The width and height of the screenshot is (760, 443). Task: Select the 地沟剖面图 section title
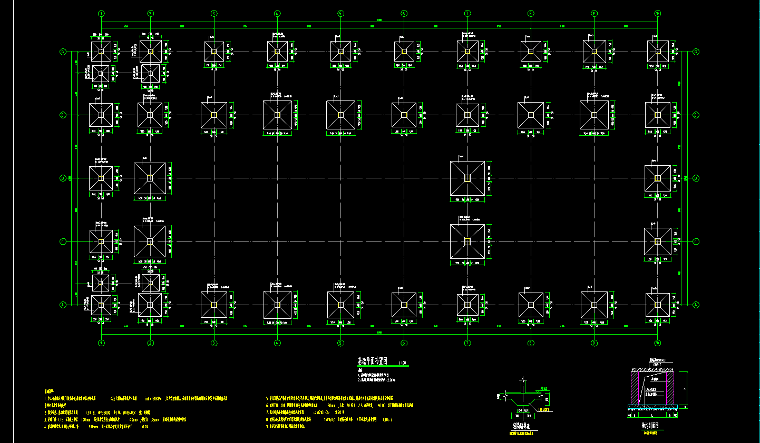coord(649,425)
